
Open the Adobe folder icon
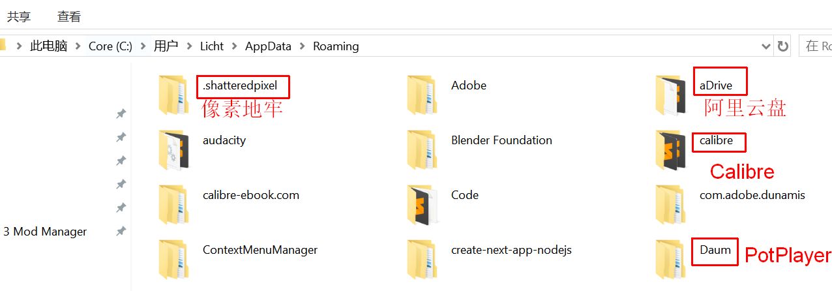[x=422, y=95]
